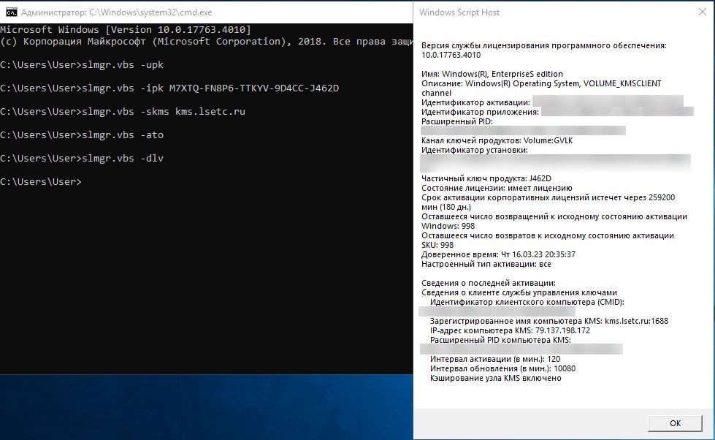
Task: Click 'Сведения о последней активации' heading
Action: tap(489, 283)
